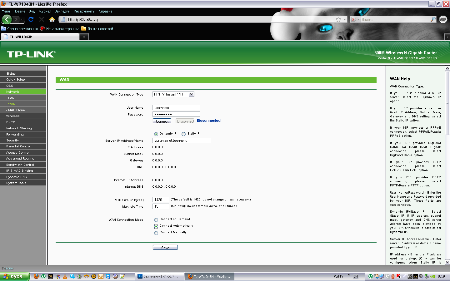Click the network computers icon in tray
Viewport: 450px width, 281px height.
pos(382,276)
